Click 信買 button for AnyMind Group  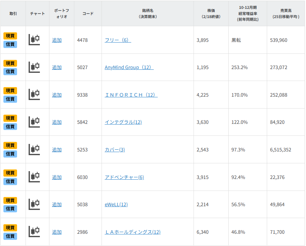10,71
